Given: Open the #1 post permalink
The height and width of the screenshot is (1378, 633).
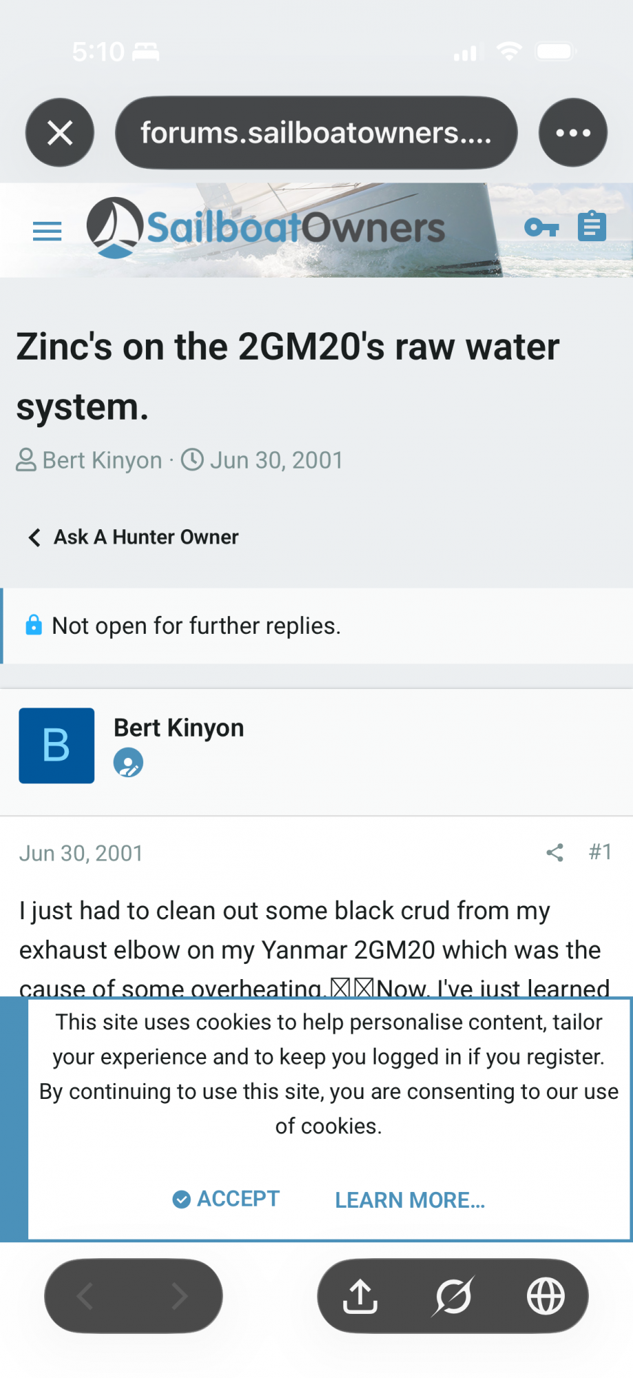Looking at the screenshot, I should (600, 852).
